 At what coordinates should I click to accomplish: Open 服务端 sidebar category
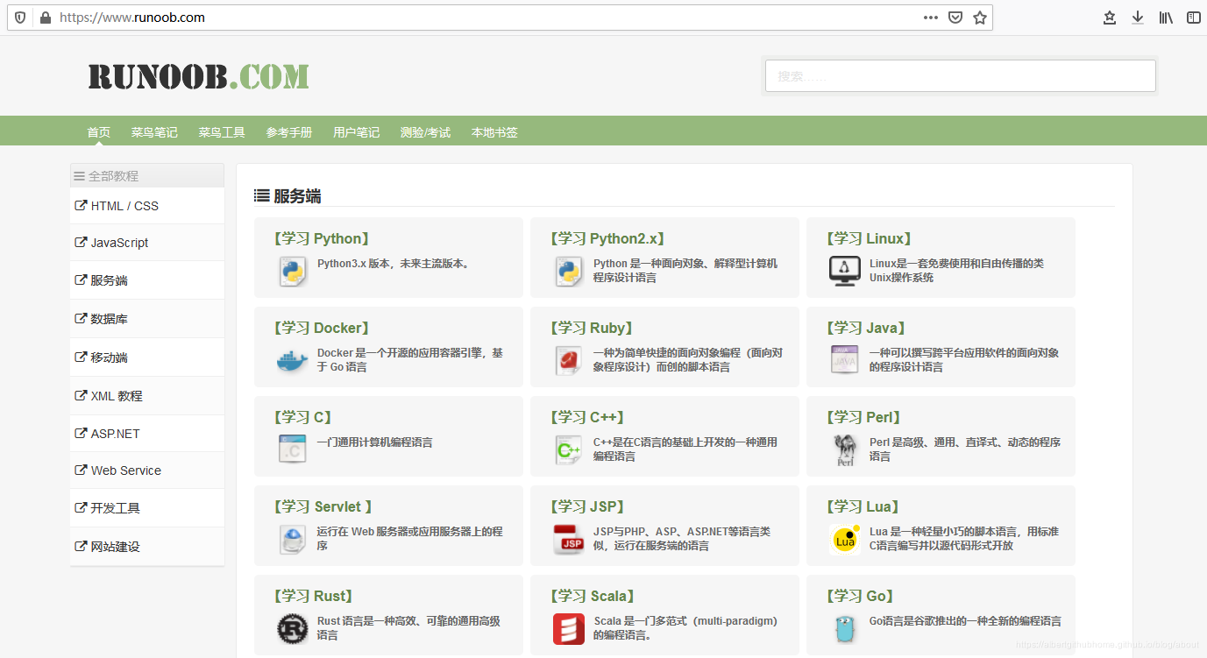pyautogui.click(x=147, y=280)
